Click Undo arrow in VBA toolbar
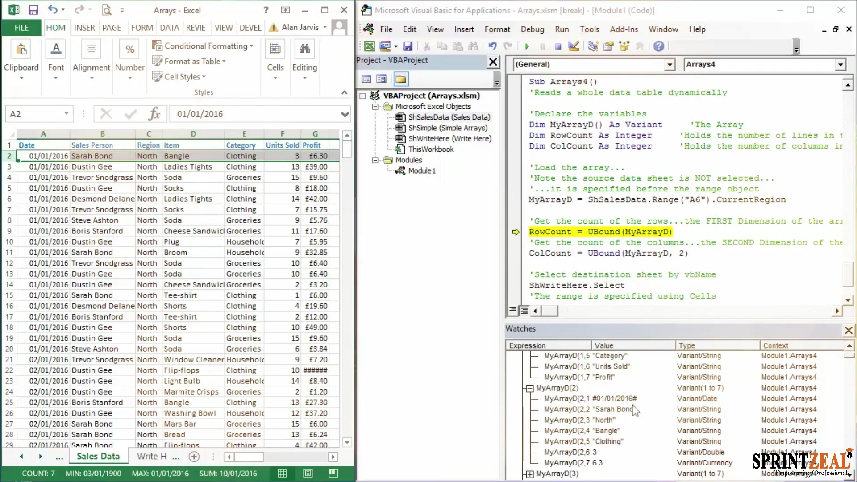Image resolution: width=857 pixels, height=482 pixels. 492,46
